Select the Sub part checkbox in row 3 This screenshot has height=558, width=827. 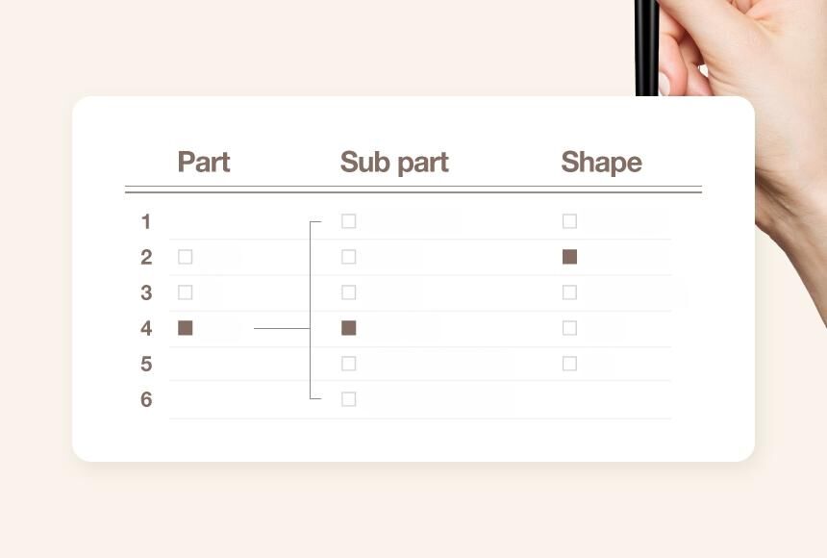(349, 292)
